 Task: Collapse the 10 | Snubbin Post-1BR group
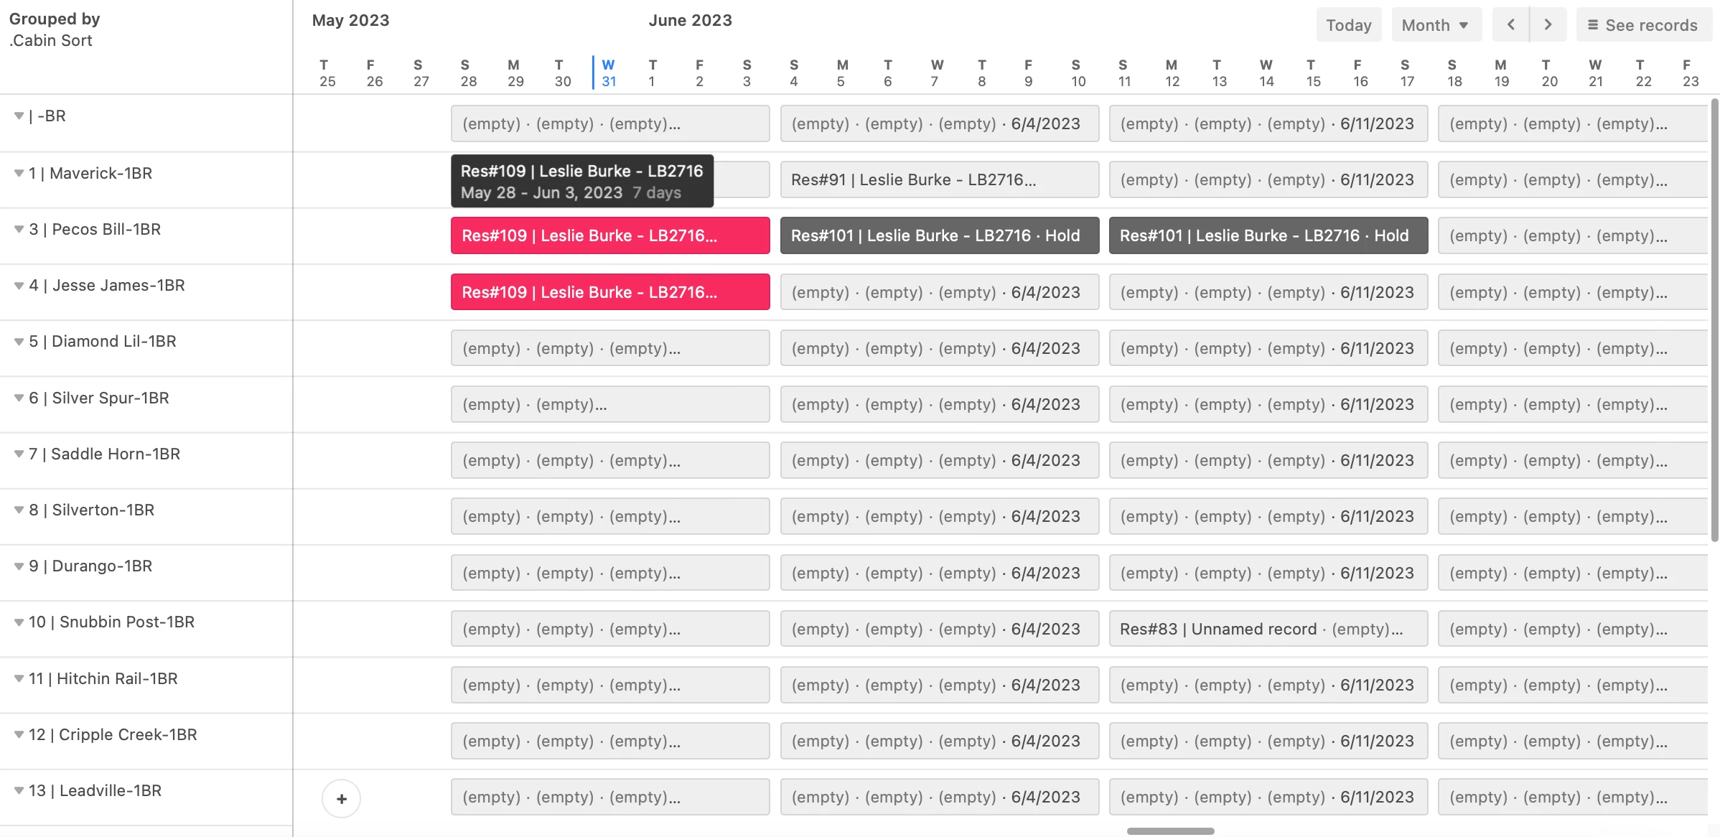19,622
